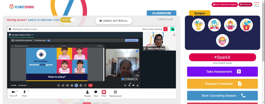Click Nisha Kohli (You) video thumbnail

159,41
